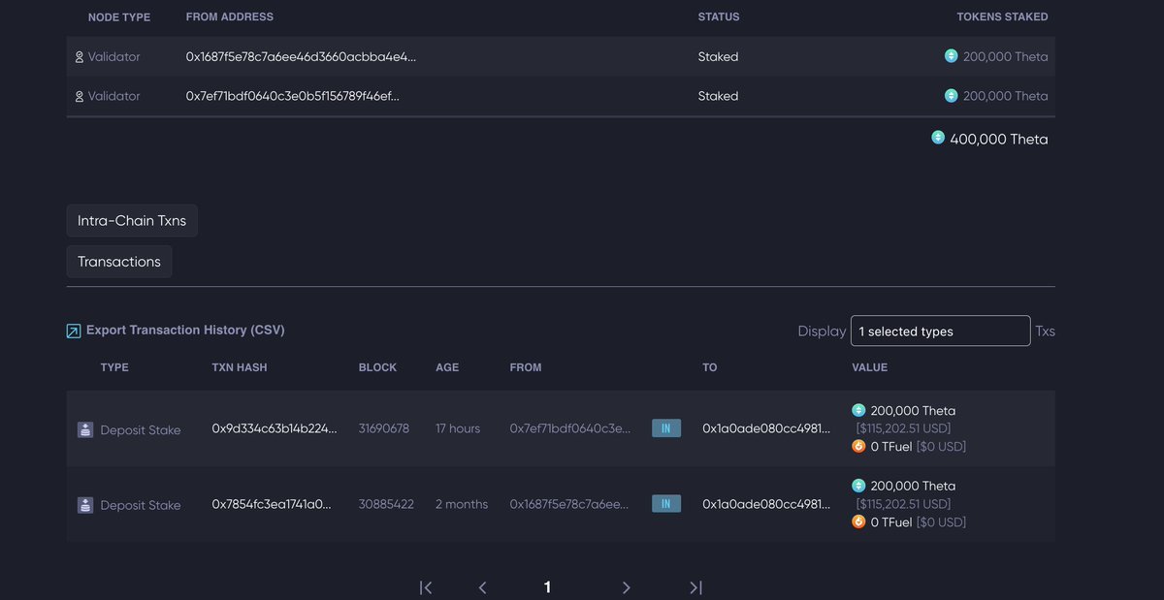
Task: Click the IN direction badge on first transaction
Action: (666, 427)
